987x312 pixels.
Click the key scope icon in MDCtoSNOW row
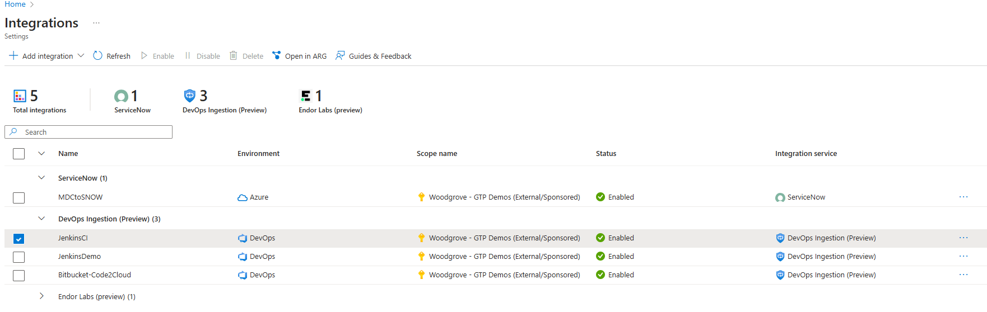pyautogui.click(x=421, y=197)
